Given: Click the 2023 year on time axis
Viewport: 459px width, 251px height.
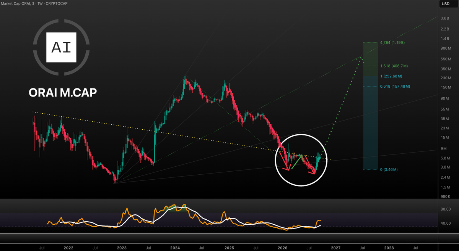Looking at the screenshot, I should [122, 248].
